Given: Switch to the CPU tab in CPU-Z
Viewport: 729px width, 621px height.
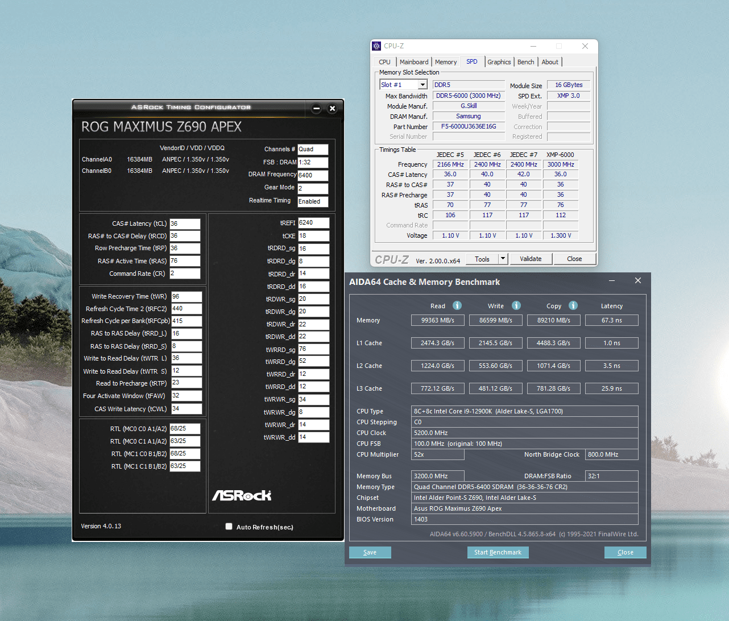Looking at the screenshot, I should click(385, 62).
